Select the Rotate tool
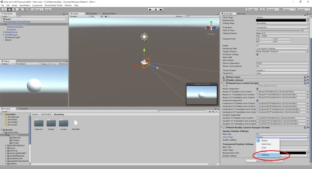The image size is (312, 169). [x=15, y=9]
